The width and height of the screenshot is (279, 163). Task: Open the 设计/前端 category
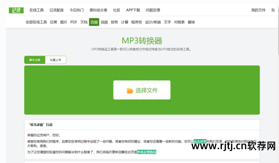coord(153,22)
